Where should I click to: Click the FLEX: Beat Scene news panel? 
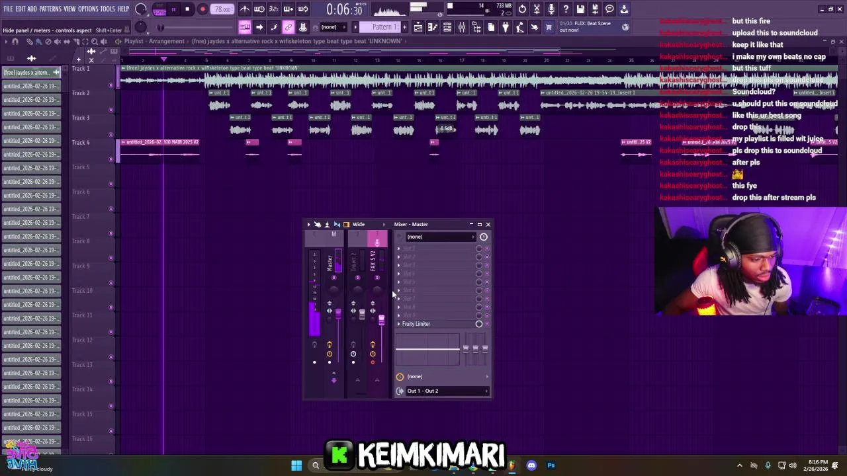[x=593, y=27]
